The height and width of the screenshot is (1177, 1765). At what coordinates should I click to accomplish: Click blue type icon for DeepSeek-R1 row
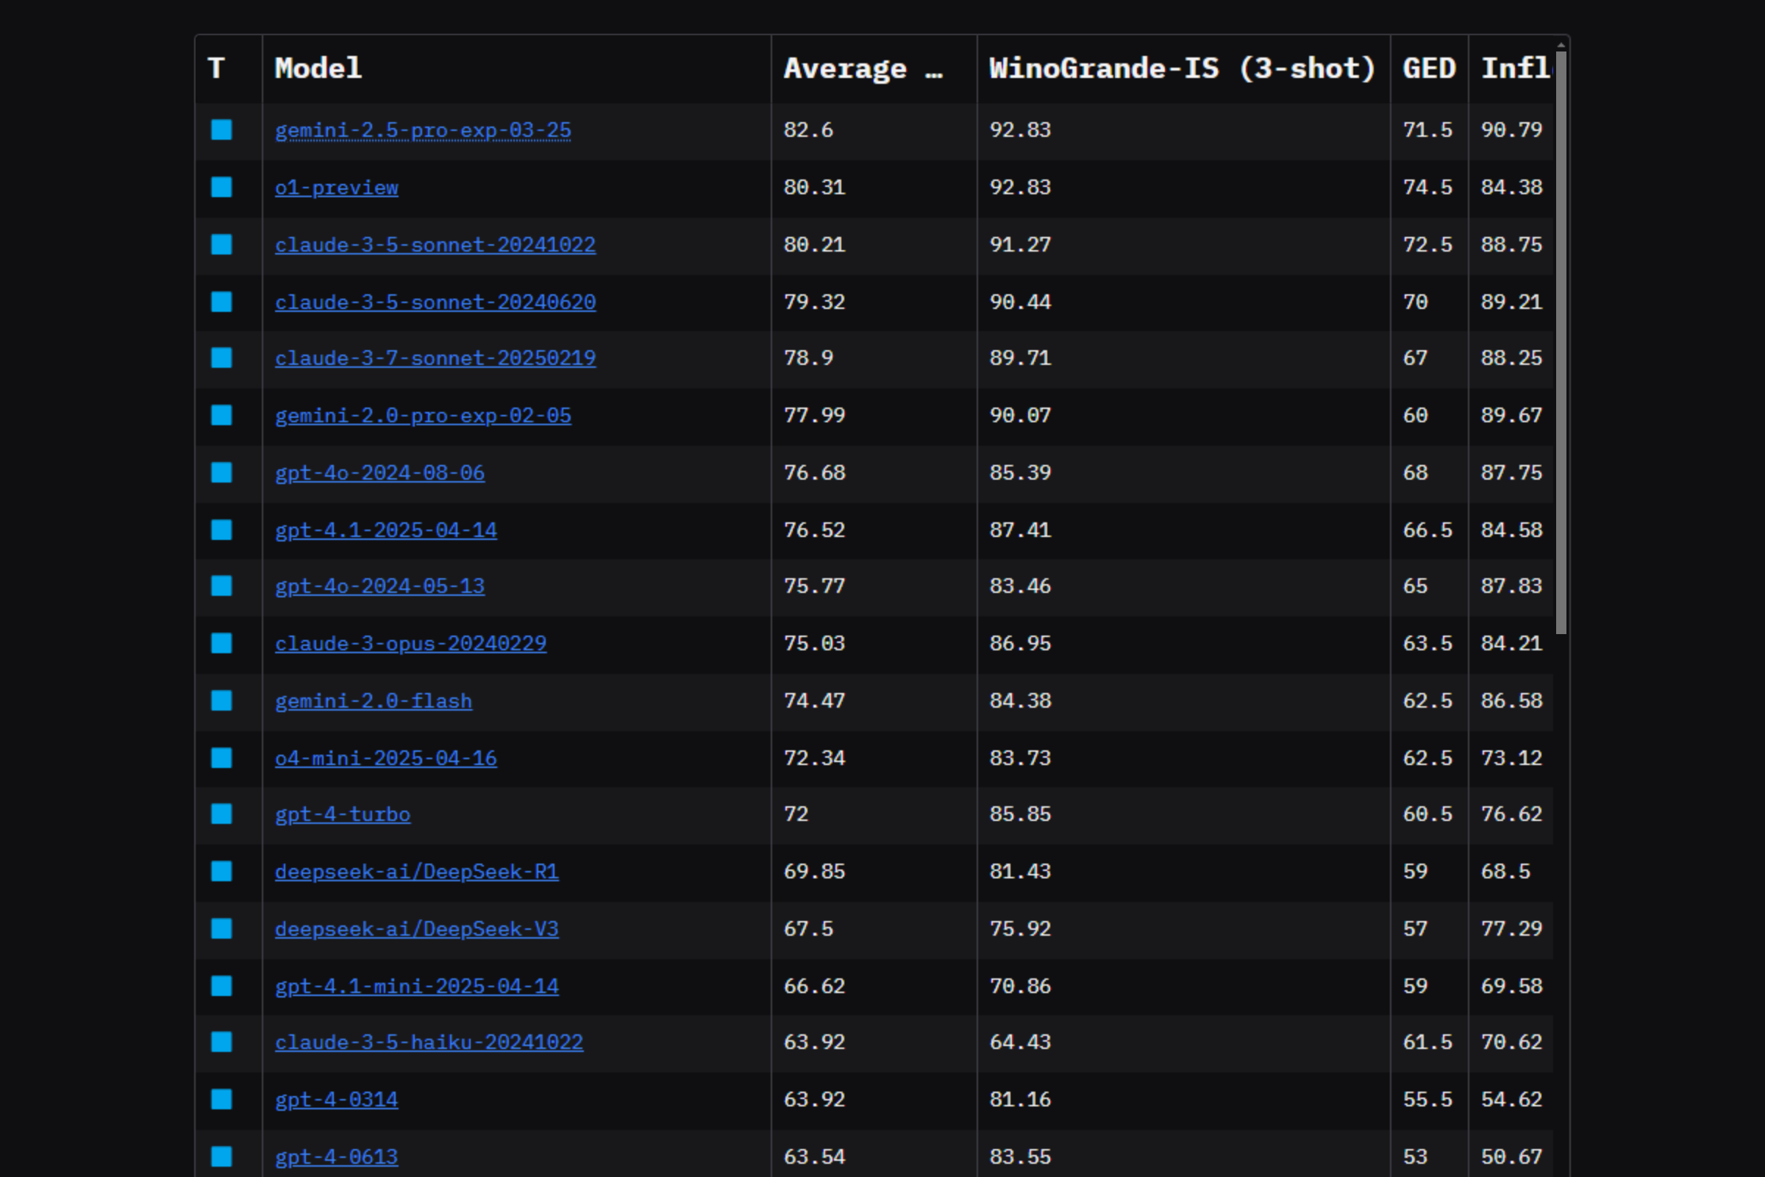(x=221, y=872)
